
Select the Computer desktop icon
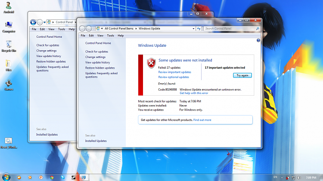click(x=9, y=27)
